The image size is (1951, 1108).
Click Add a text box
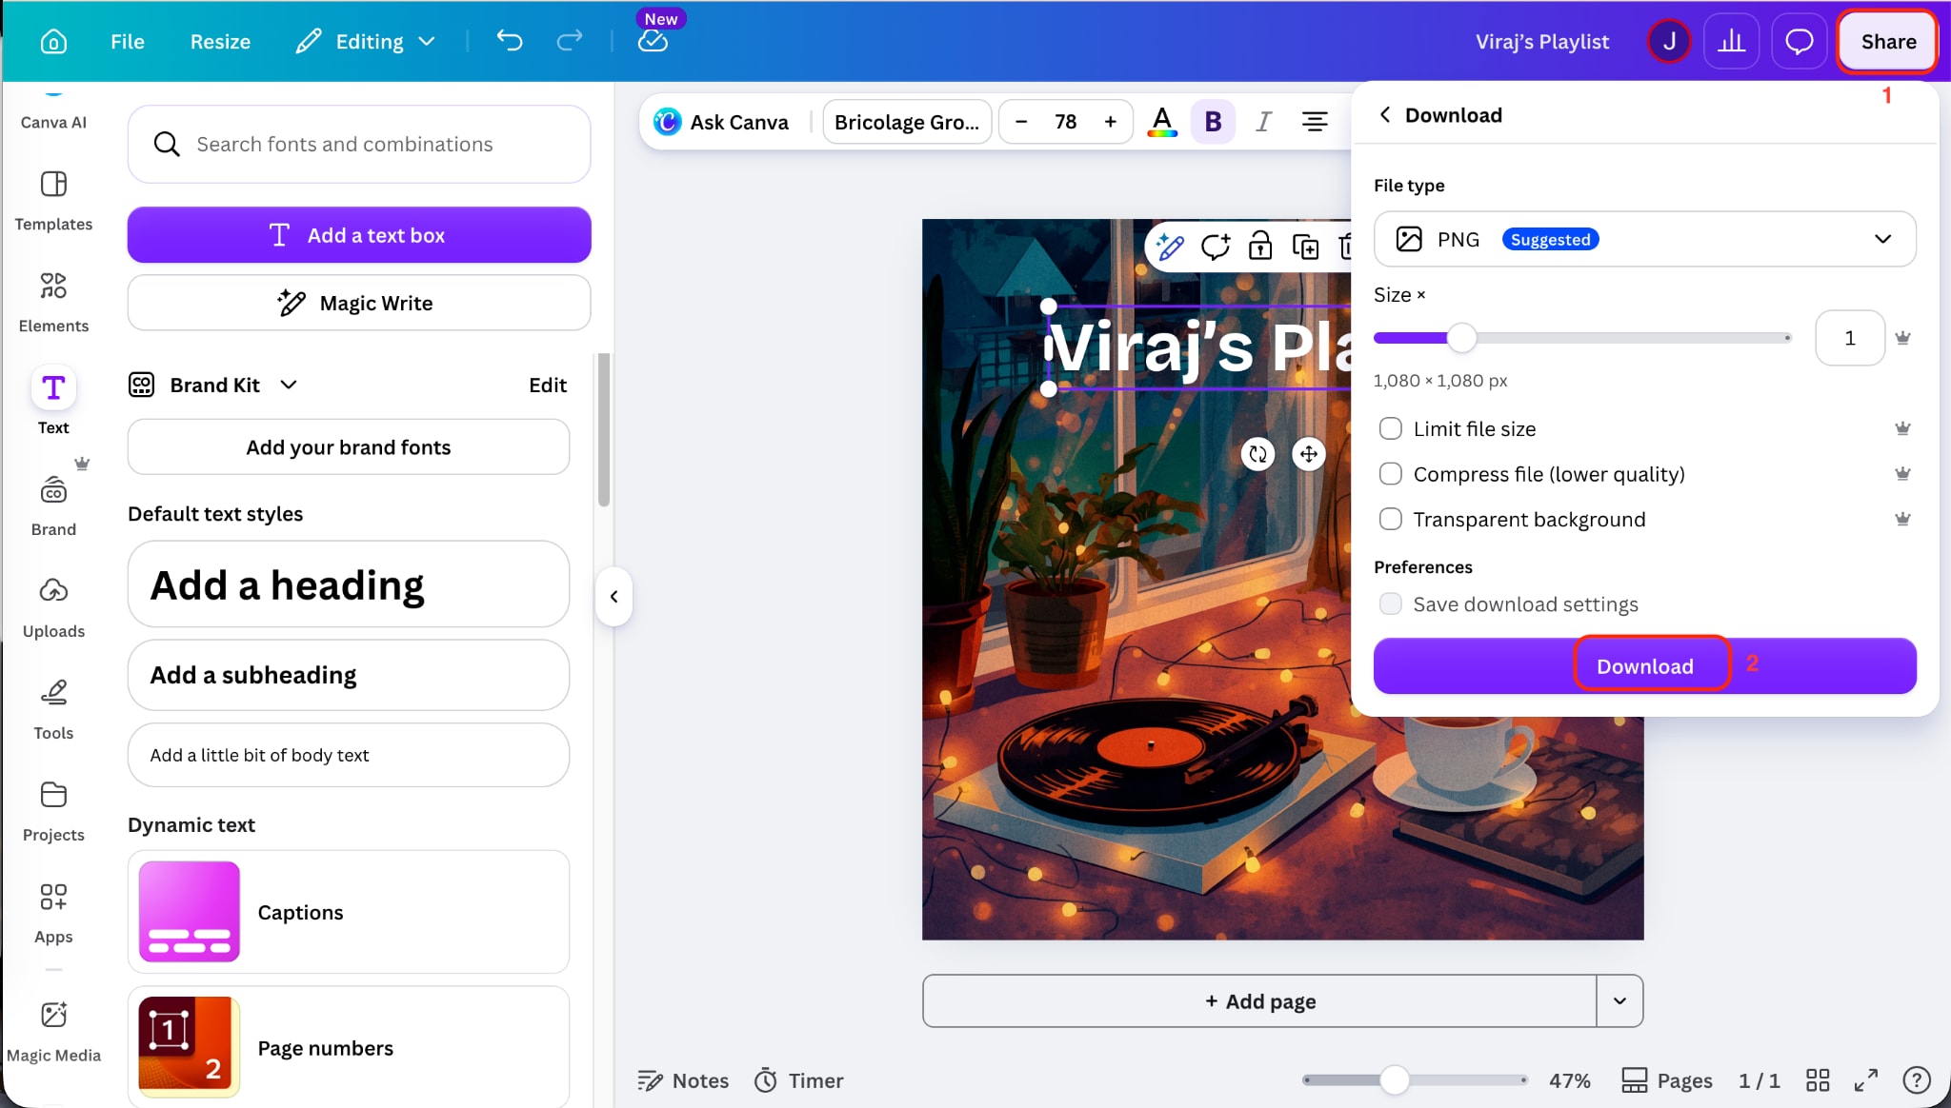pos(359,234)
